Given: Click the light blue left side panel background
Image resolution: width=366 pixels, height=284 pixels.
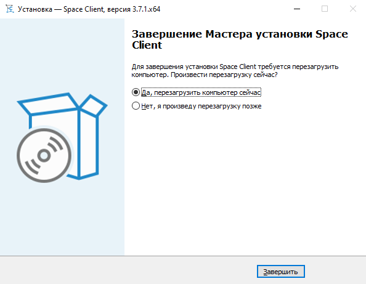Looking at the screenshot, I should (62, 222).
